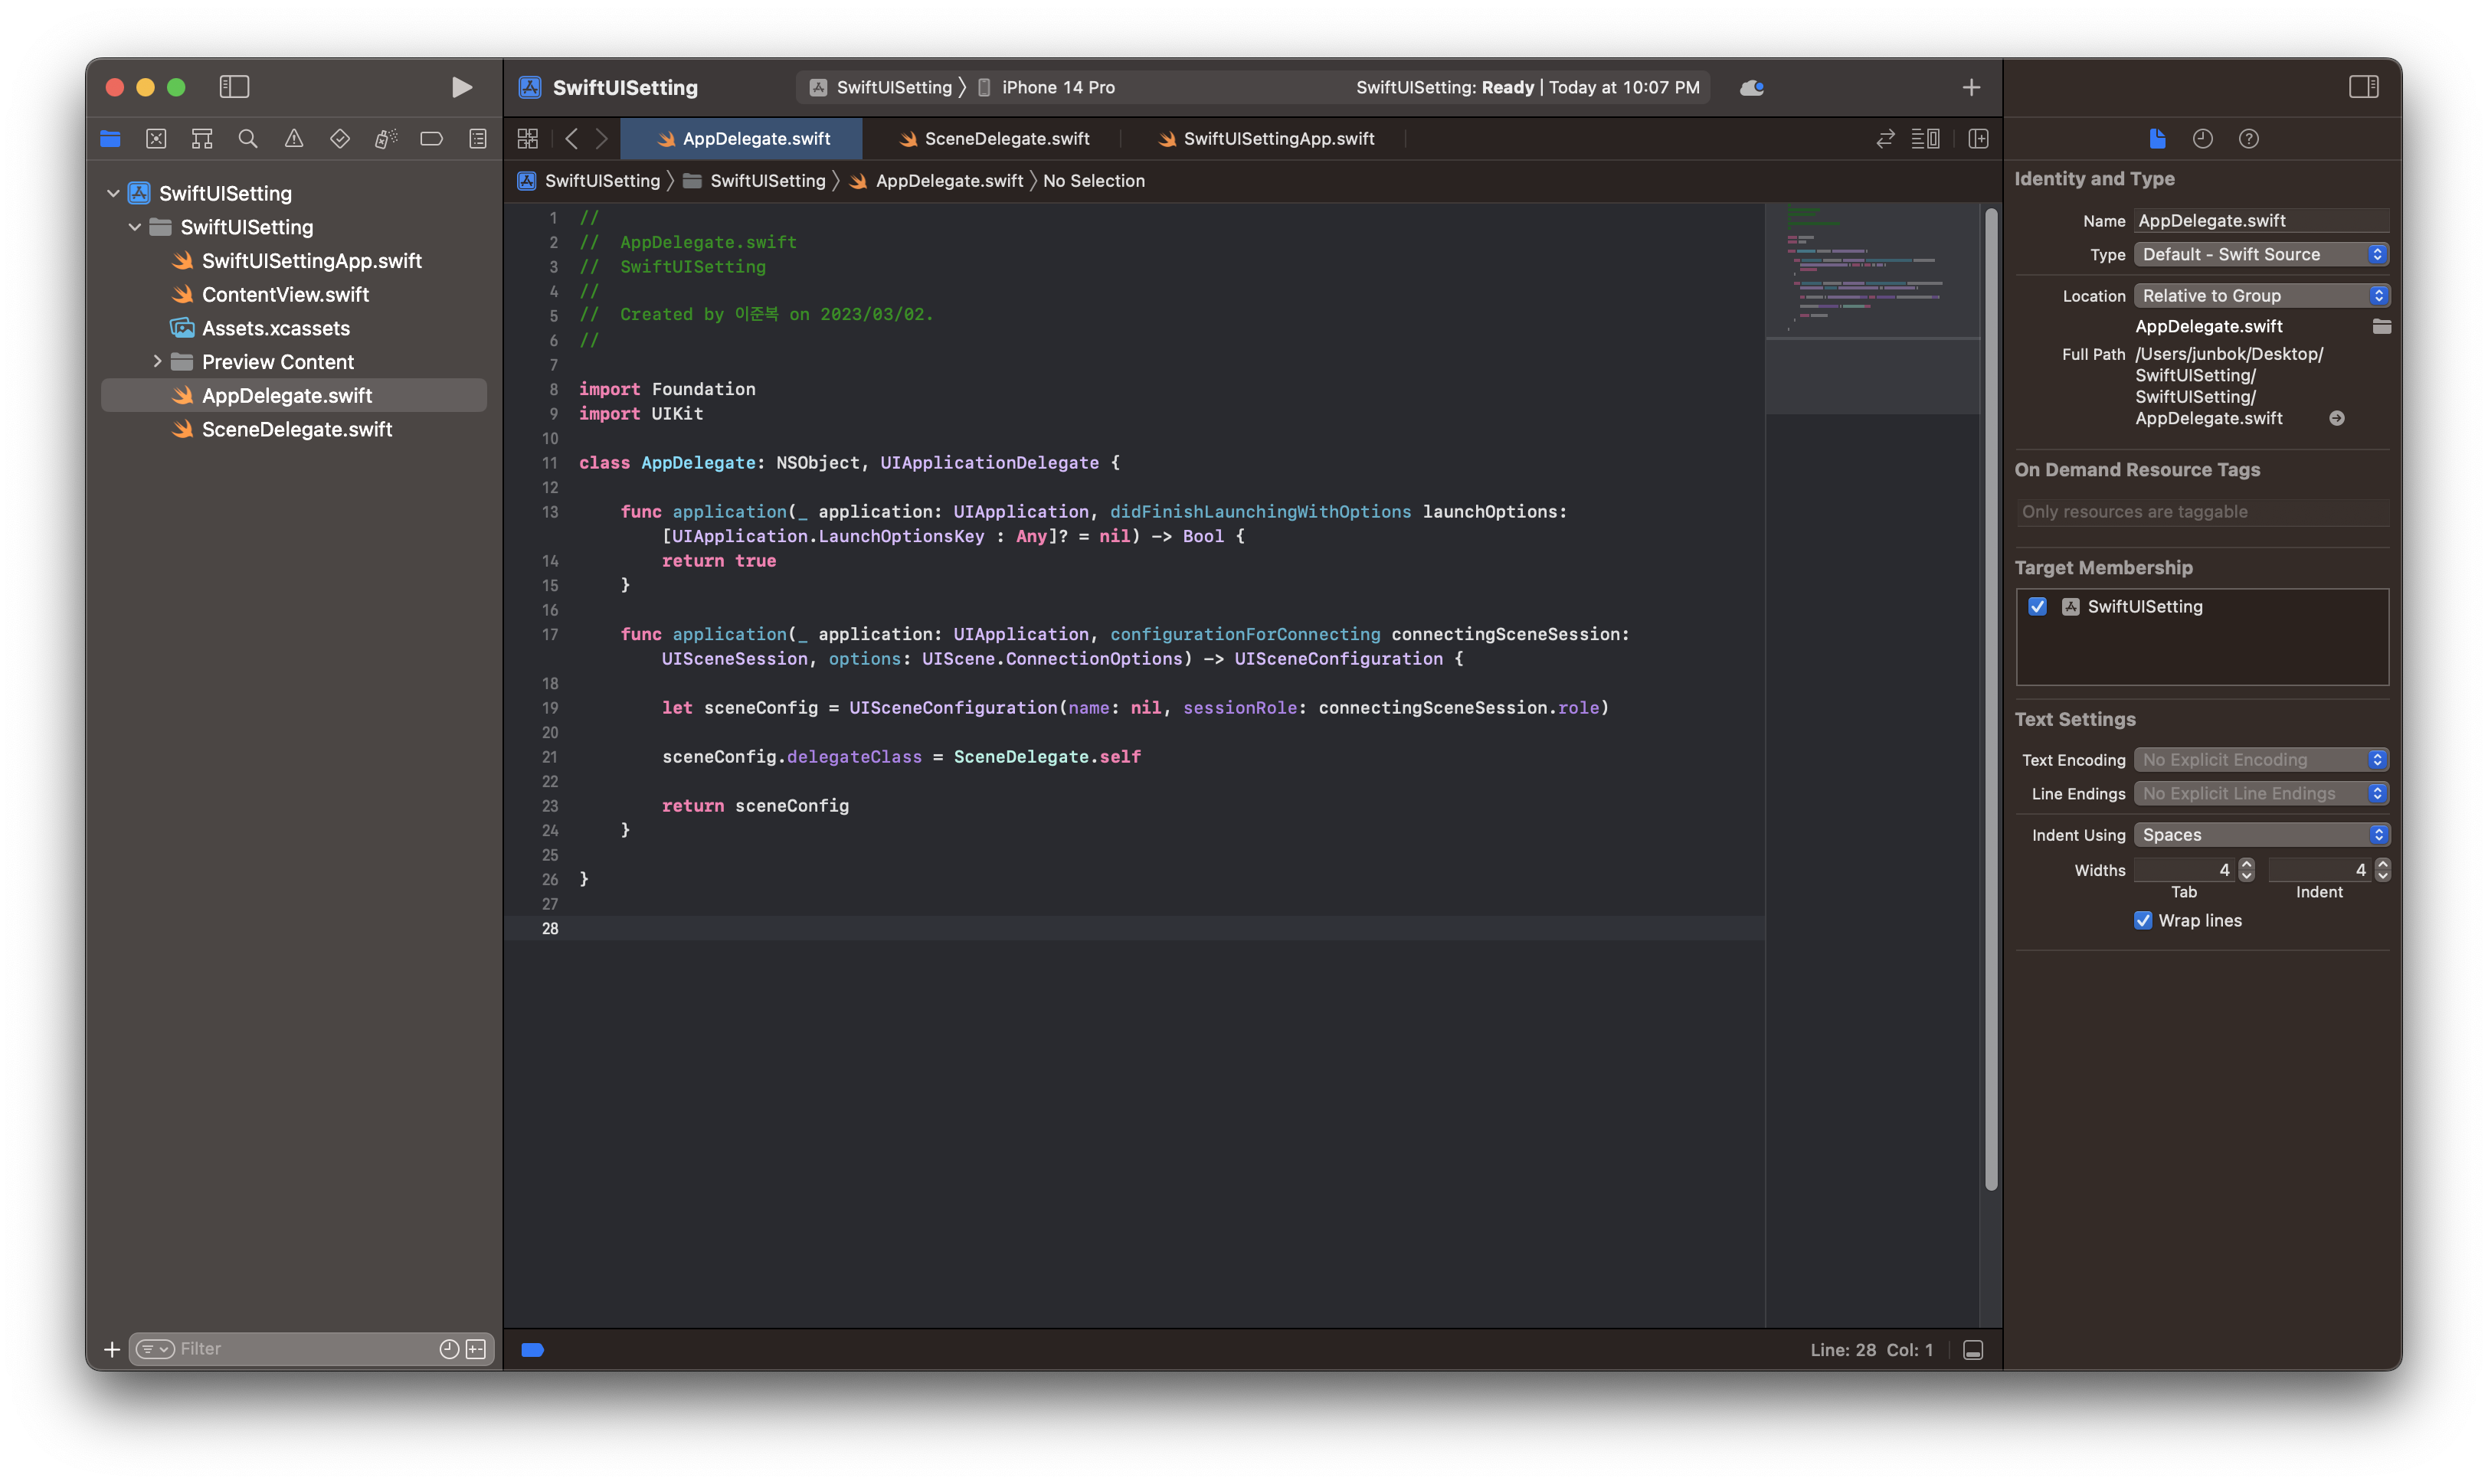Increase the Tab width stepper
Viewport: 2488px width, 1484px height.
(2247, 864)
